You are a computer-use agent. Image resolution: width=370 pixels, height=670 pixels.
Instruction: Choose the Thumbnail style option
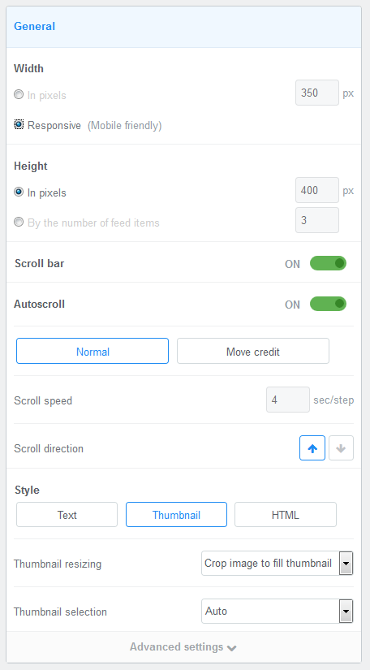coord(176,514)
